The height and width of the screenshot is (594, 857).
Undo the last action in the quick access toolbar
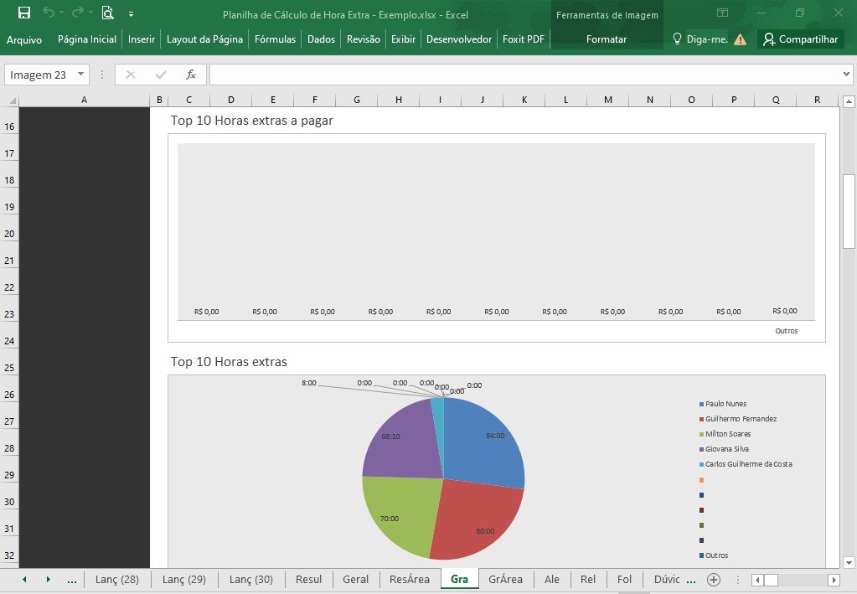(x=49, y=13)
